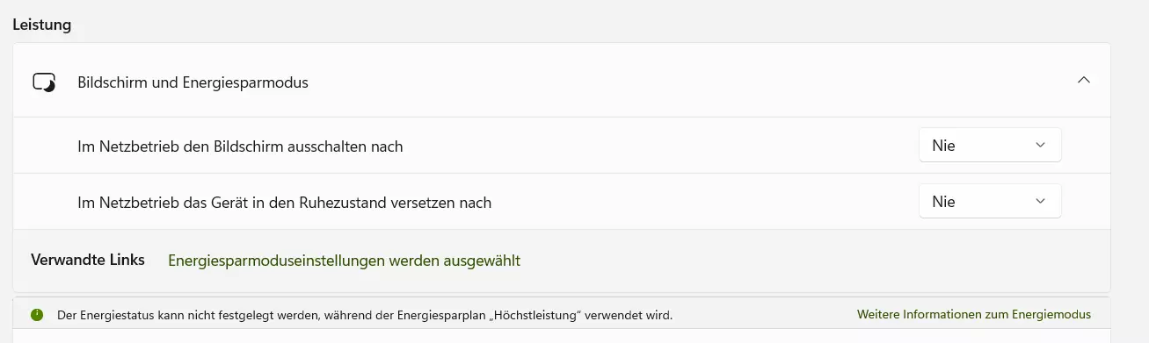Click the Verwandte Links label

click(88, 260)
